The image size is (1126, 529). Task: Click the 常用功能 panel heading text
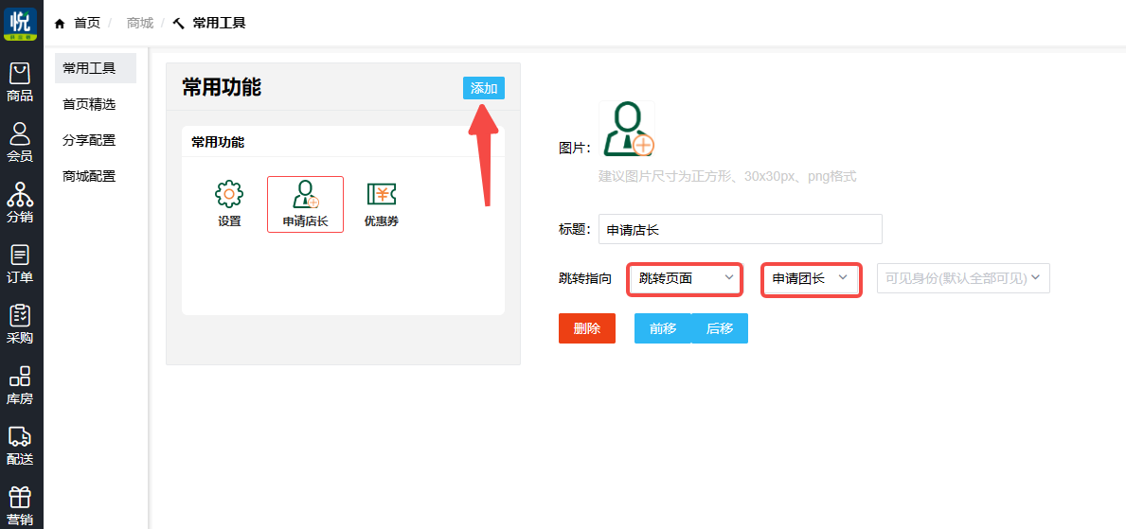222,87
